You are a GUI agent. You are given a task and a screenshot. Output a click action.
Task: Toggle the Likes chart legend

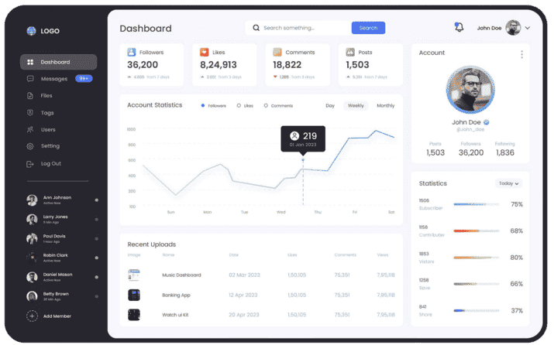[239, 105]
